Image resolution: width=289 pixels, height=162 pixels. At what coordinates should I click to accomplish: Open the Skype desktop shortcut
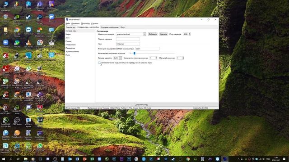(28, 5)
